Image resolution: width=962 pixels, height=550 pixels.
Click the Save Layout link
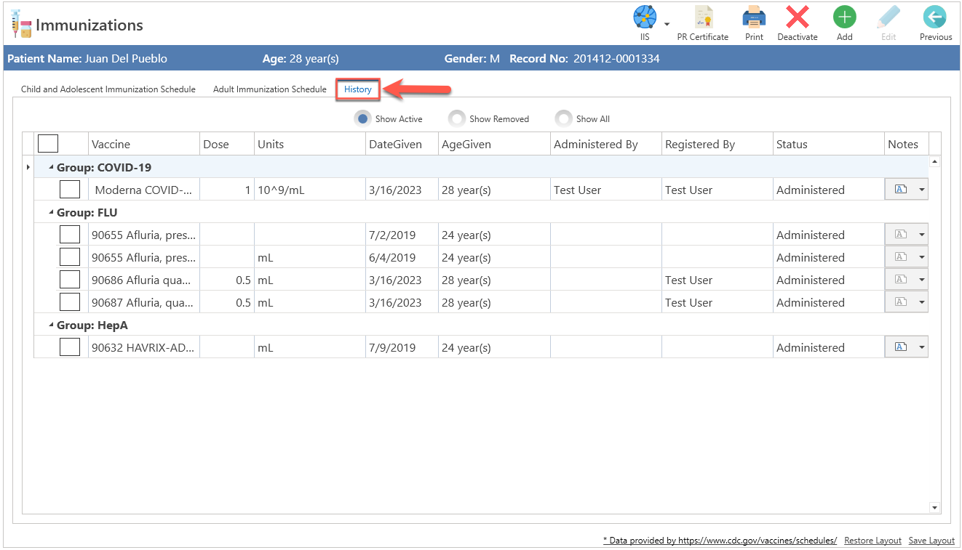(x=931, y=541)
